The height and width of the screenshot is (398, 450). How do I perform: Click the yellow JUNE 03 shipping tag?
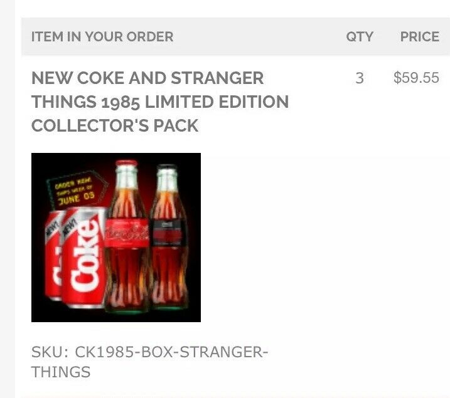(x=75, y=190)
